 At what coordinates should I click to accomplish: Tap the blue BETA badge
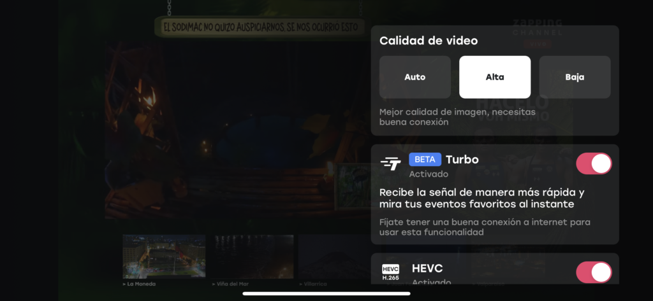(x=425, y=159)
